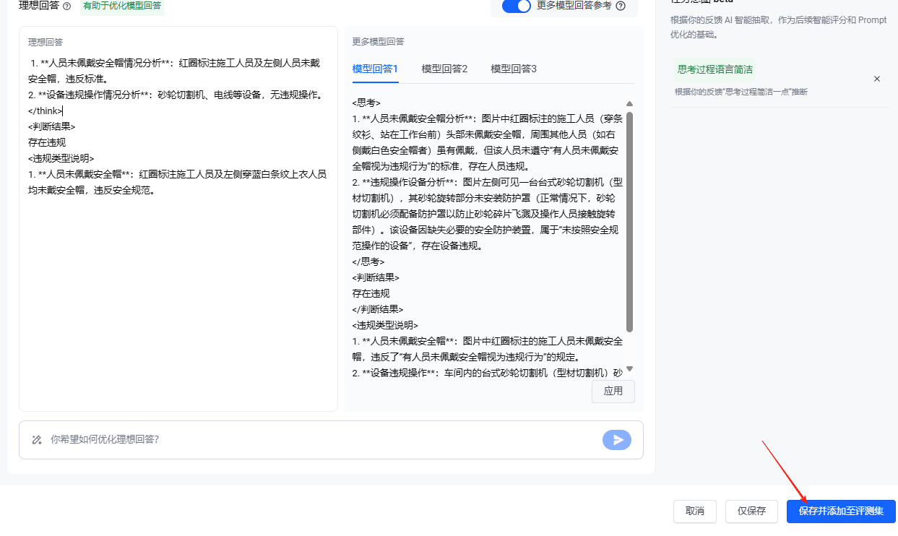
Task: Click the model answer vertical scrollbar thumb
Action: point(629,222)
